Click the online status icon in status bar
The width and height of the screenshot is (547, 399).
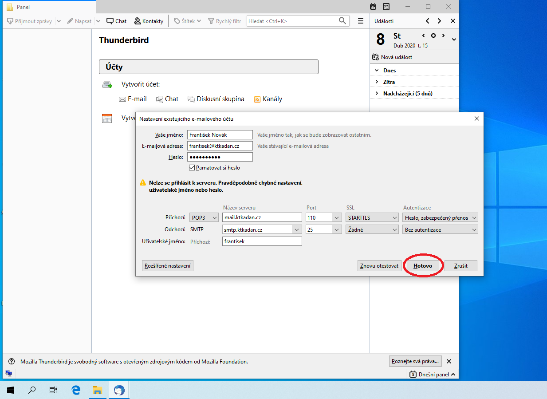click(x=8, y=374)
